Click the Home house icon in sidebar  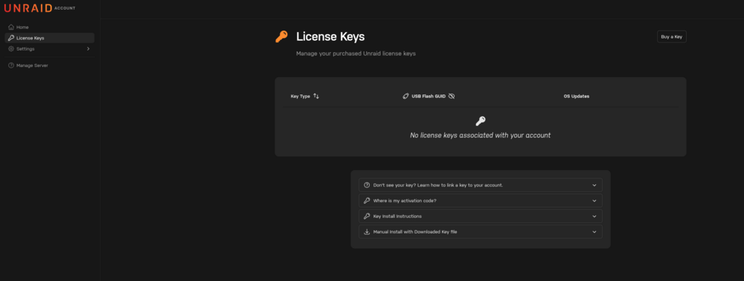11,27
